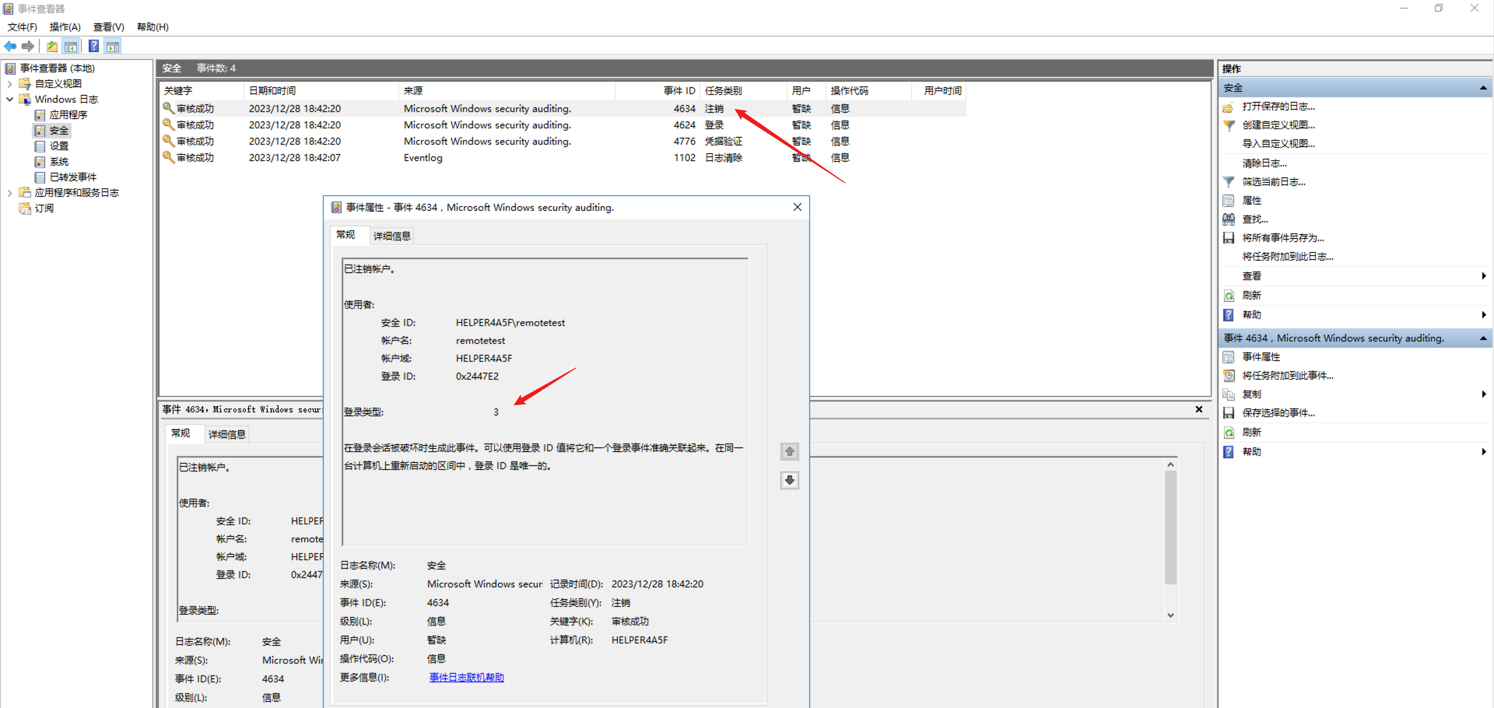Screen dimensions: 1494x708
Task: Open the 事件日志联机帮助 link
Action: click(x=466, y=677)
